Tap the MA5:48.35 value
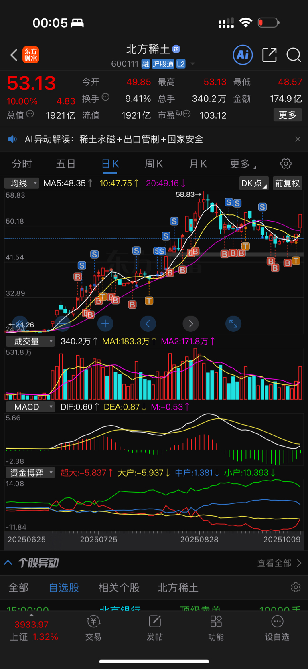308x669 pixels. (68, 183)
